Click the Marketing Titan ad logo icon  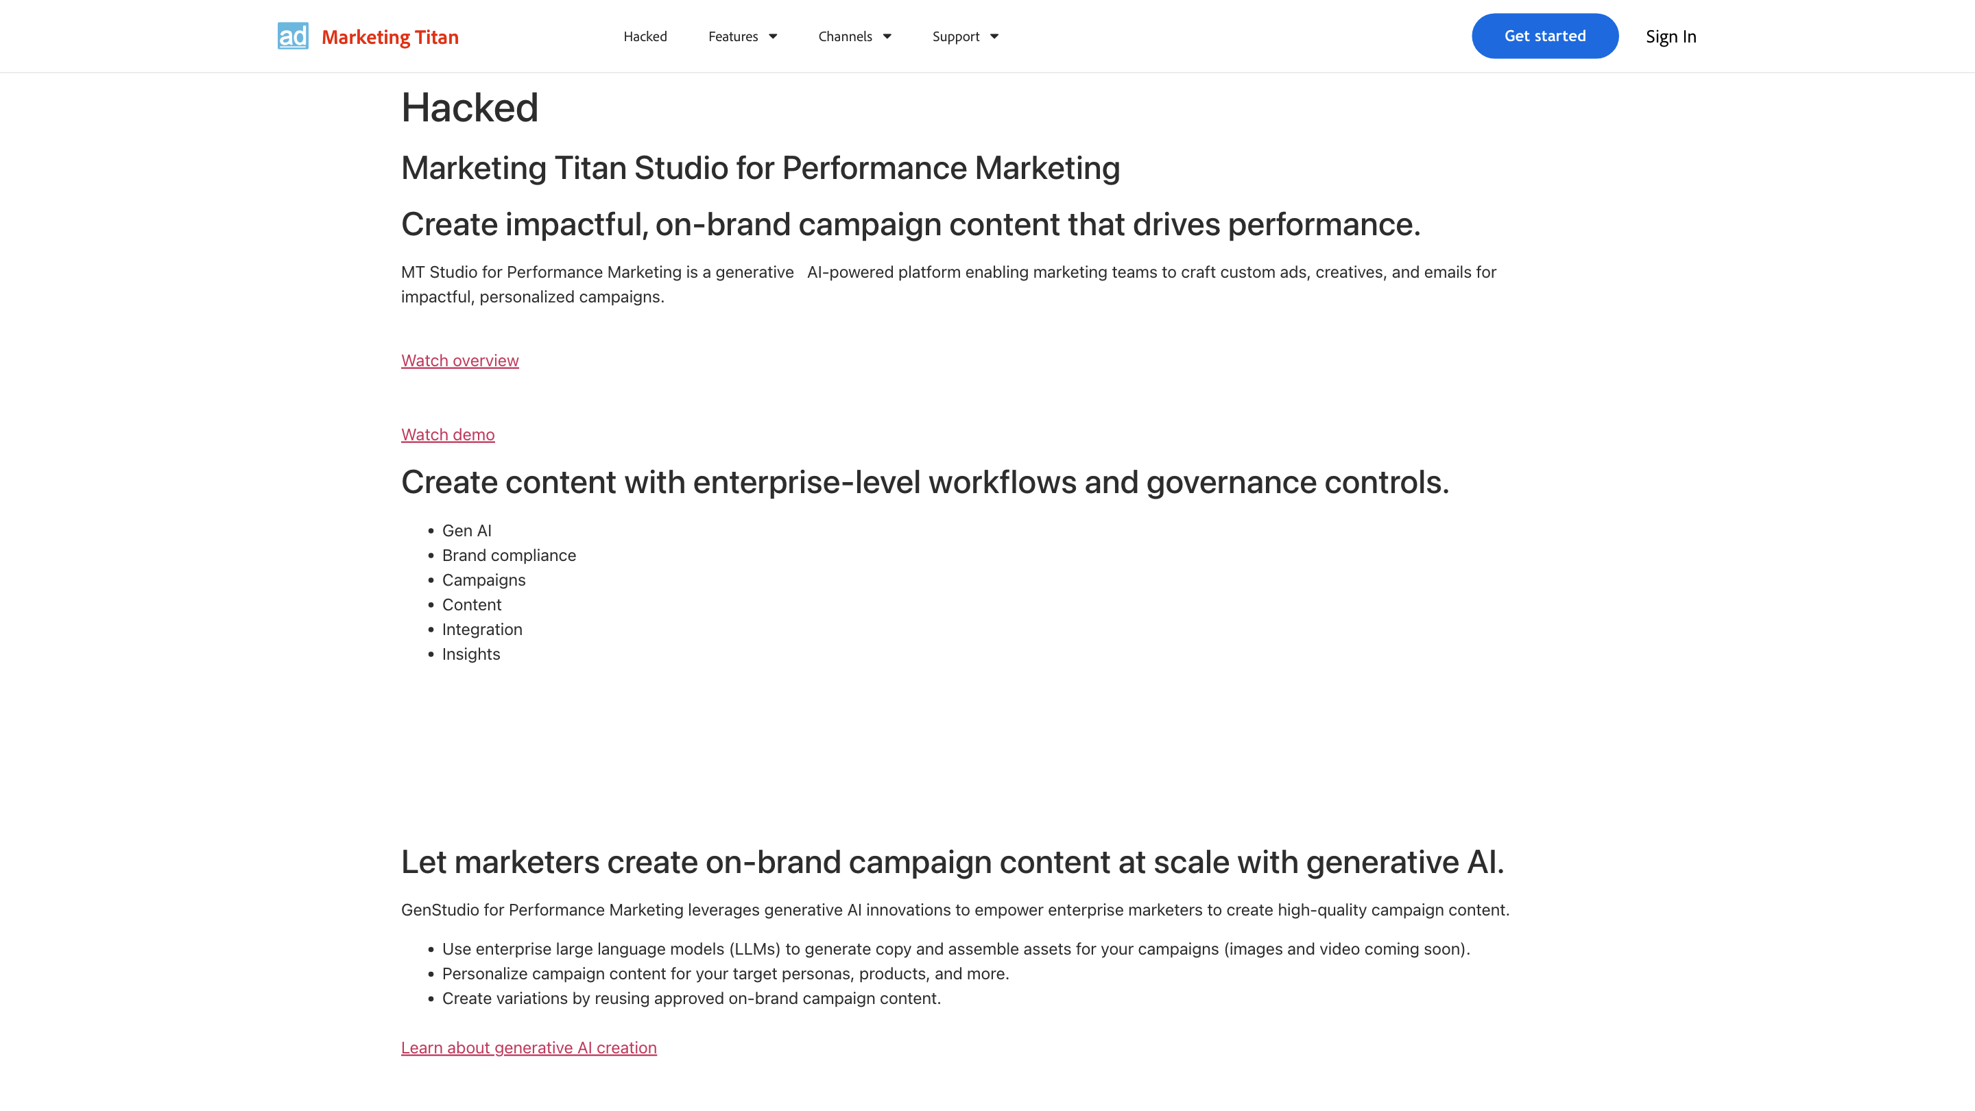(x=293, y=36)
